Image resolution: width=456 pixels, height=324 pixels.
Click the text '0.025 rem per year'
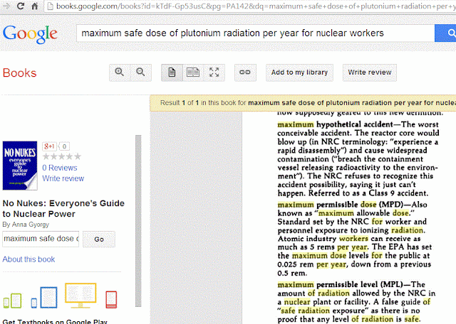[x=312, y=265]
